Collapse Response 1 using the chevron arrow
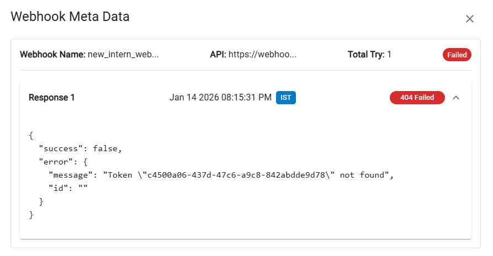 point(456,98)
